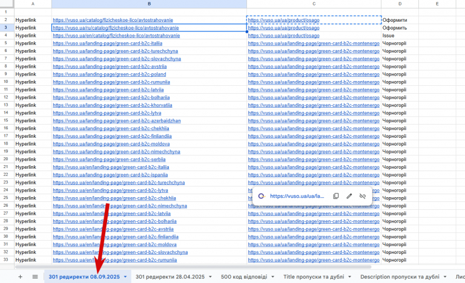The height and width of the screenshot is (283, 465).
Task: Open the Title пропуски та дублі tab dropdown arrow
Action: coord(349,277)
